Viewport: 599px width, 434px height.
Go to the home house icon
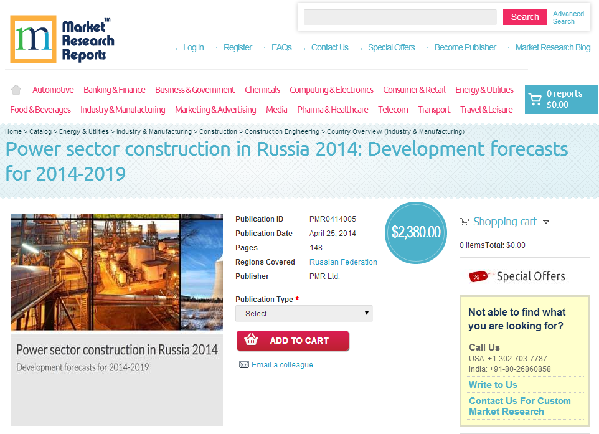pyautogui.click(x=16, y=90)
